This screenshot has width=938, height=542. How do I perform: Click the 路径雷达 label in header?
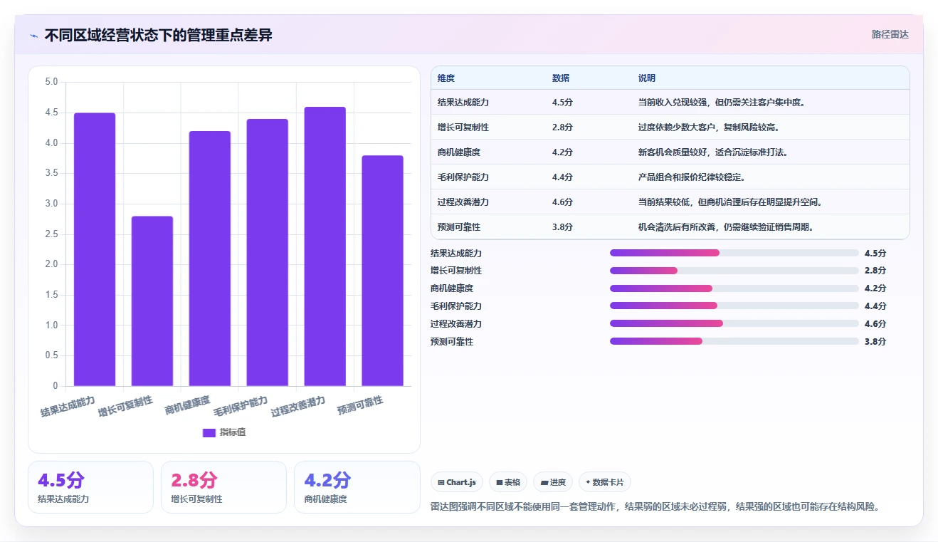(890, 34)
